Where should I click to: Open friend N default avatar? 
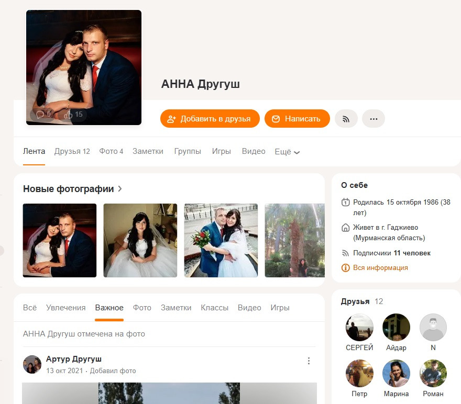click(433, 328)
